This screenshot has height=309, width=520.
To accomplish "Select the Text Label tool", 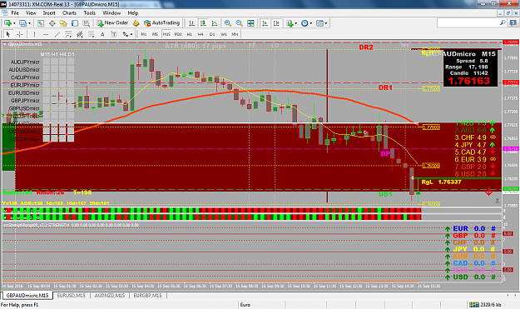I will point(114,34).
